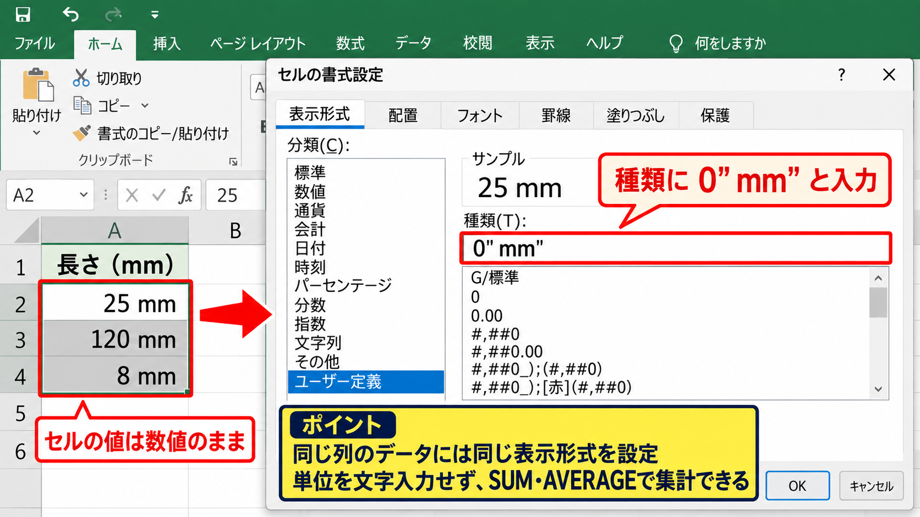Select ユーザー定義 in the category list
The image size is (920, 517).
point(366,382)
